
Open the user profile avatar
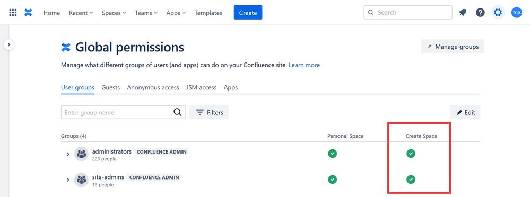tap(517, 13)
